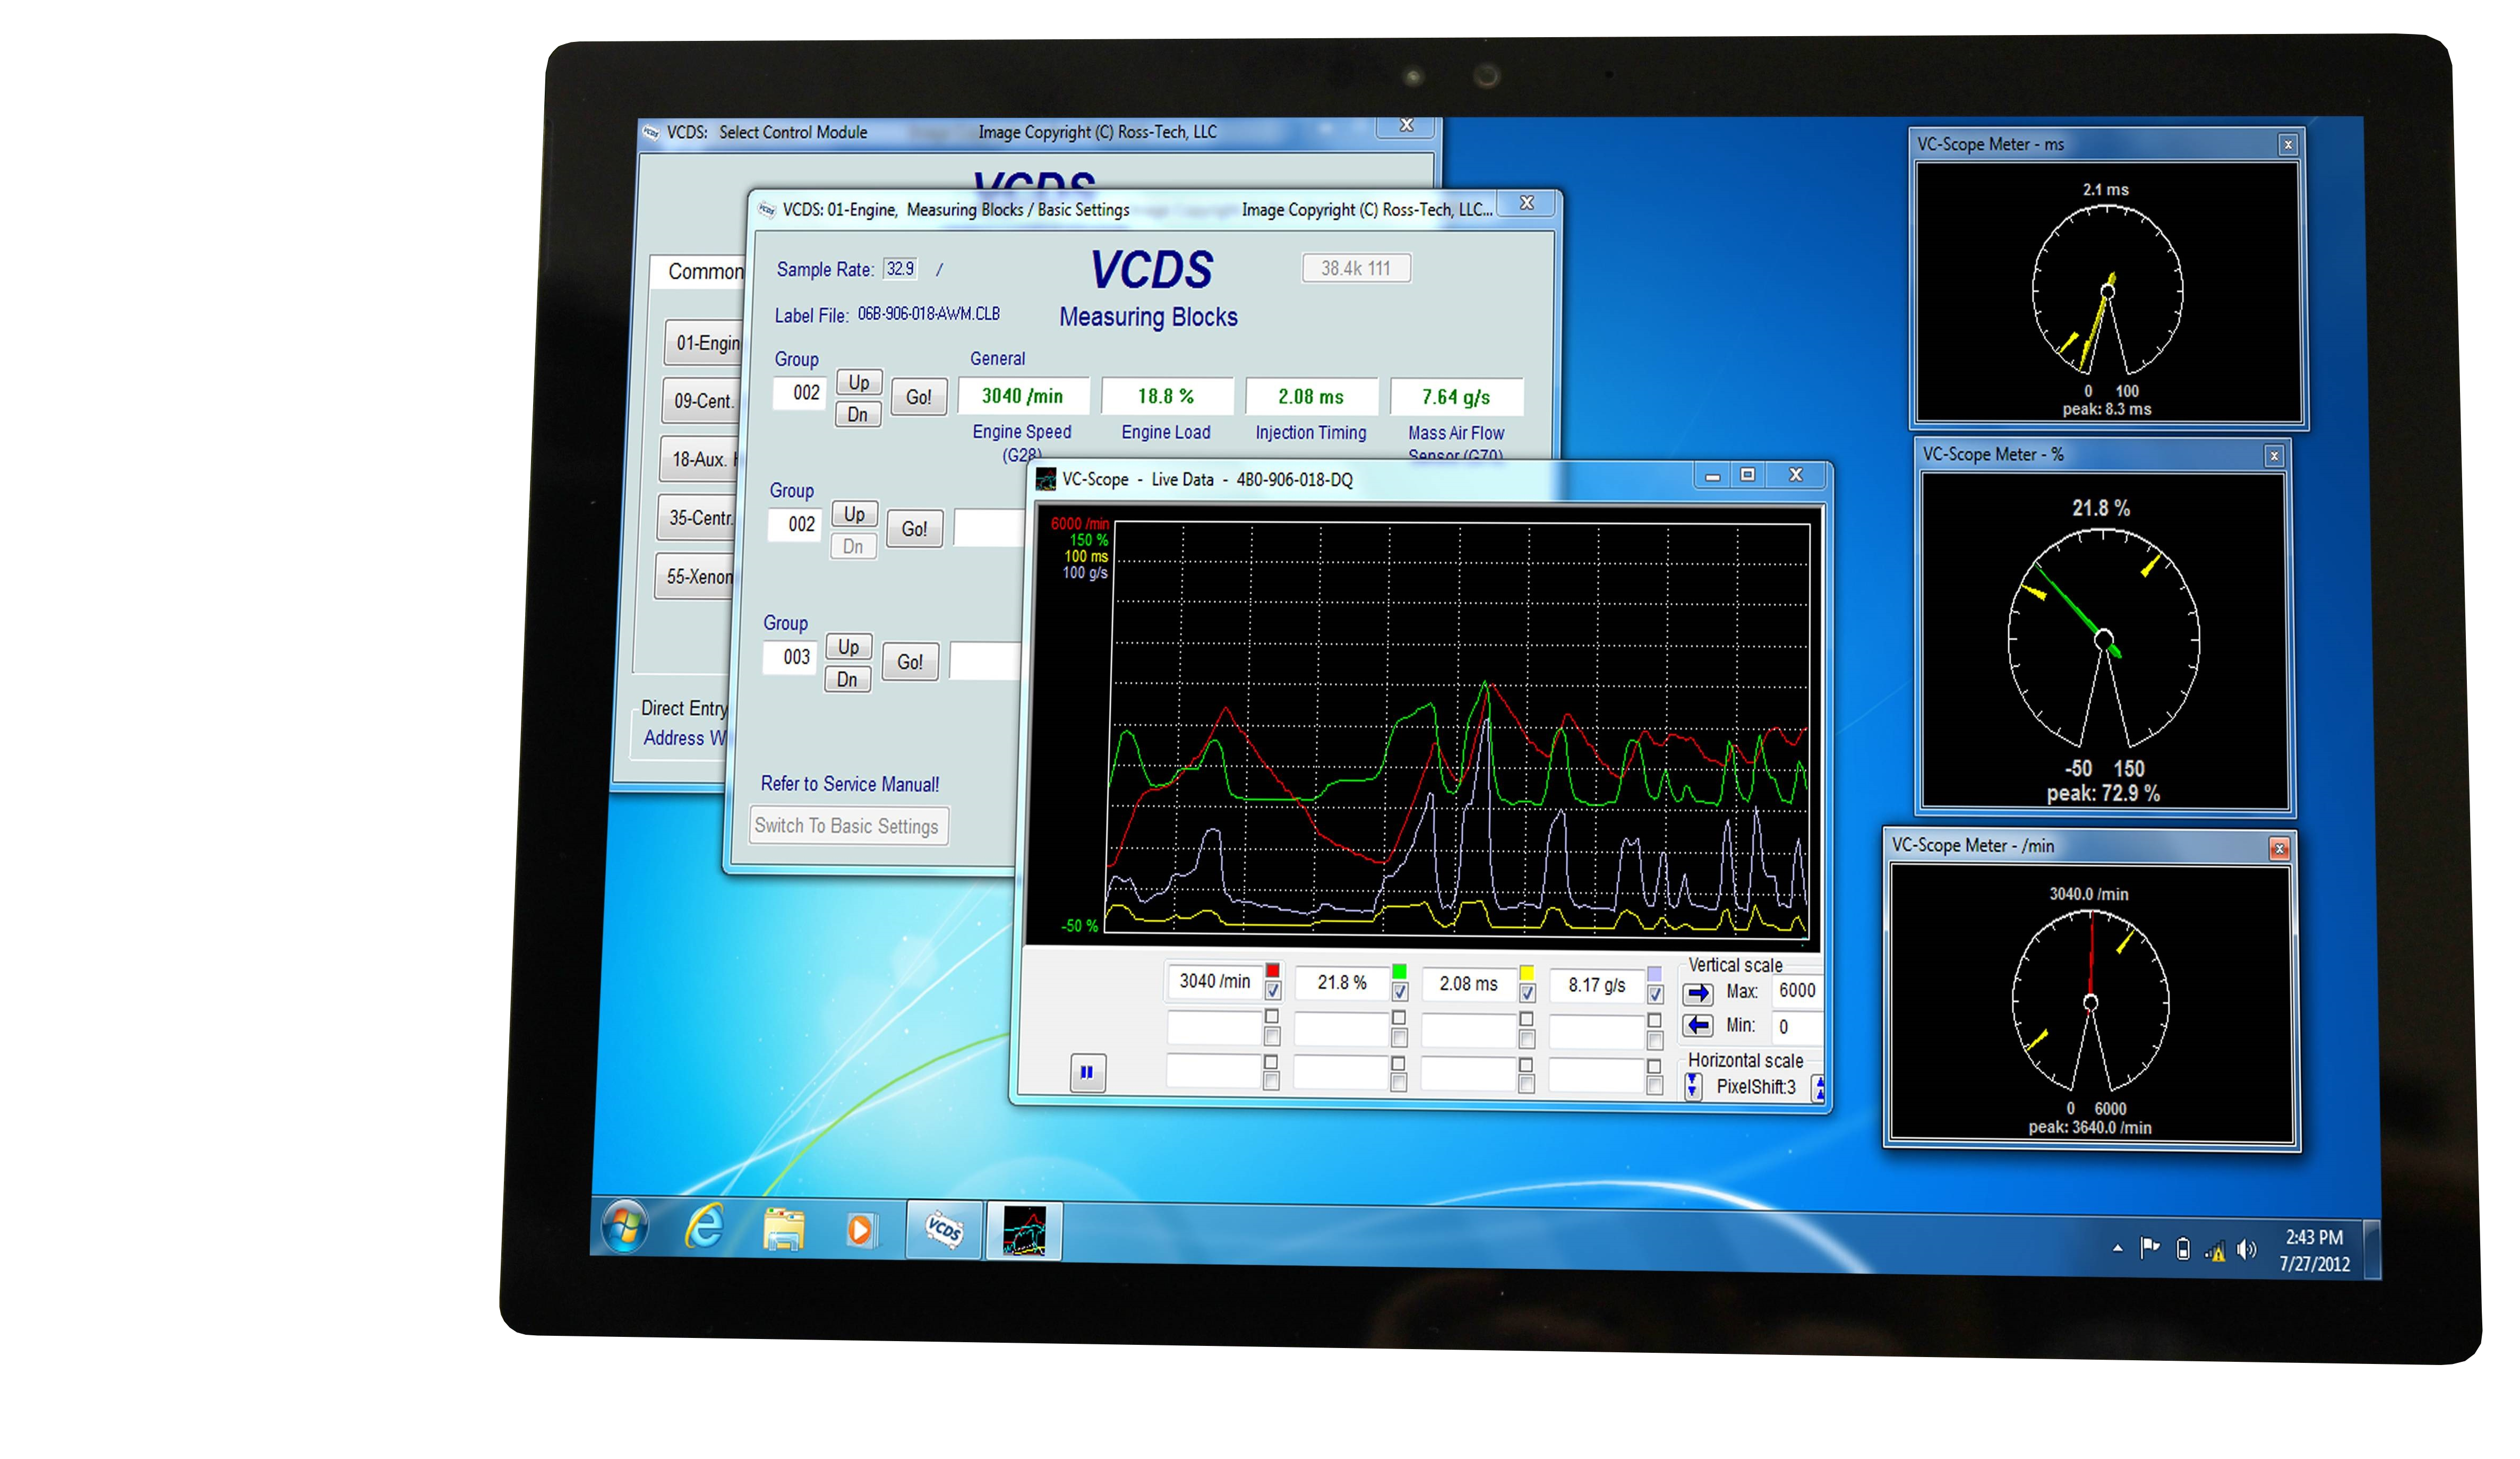The height and width of the screenshot is (1459, 2520).
Task: Increase PixelShift with the up-arrows button
Action: click(x=1819, y=1088)
